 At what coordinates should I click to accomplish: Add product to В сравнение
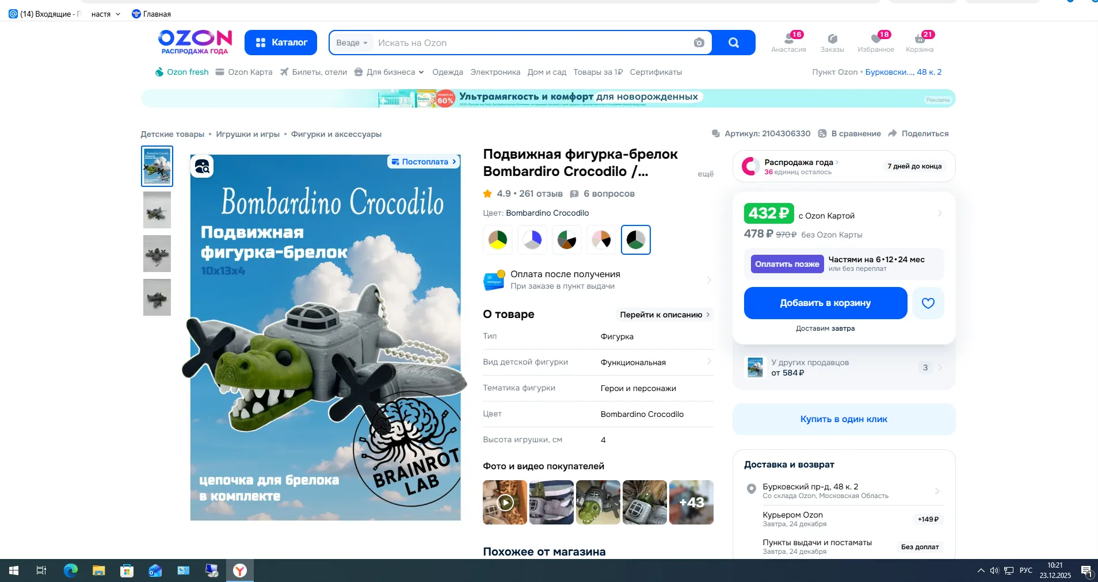click(x=849, y=133)
